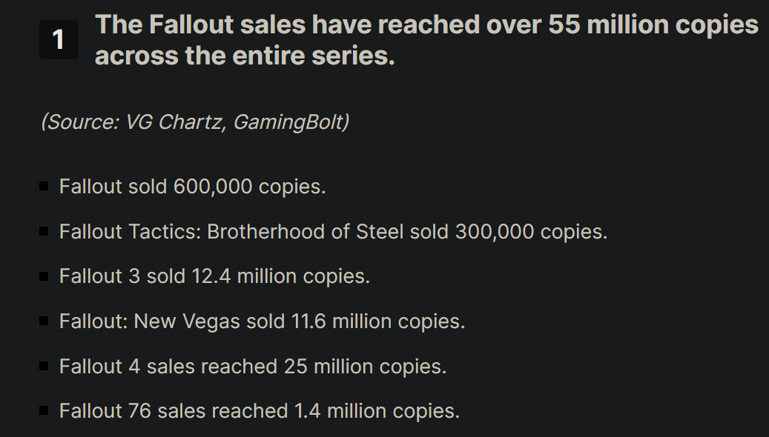Click '300,000' in Fallout Tactics line
The height and width of the screenshot is (437, 769).
495,232
